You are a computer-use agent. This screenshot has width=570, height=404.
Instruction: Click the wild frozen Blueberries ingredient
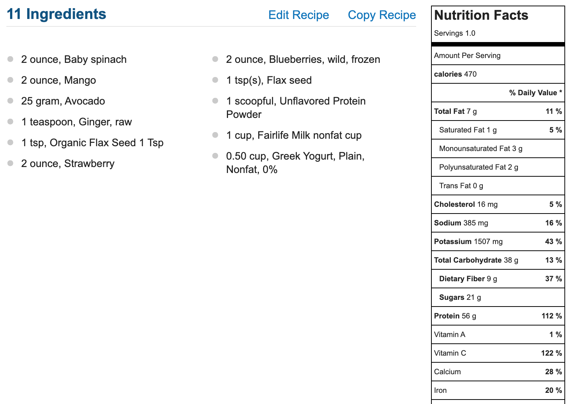[303, 60]
